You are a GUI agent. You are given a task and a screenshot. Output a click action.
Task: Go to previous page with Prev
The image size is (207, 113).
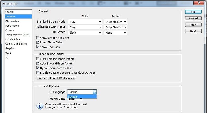pos(193,25)
